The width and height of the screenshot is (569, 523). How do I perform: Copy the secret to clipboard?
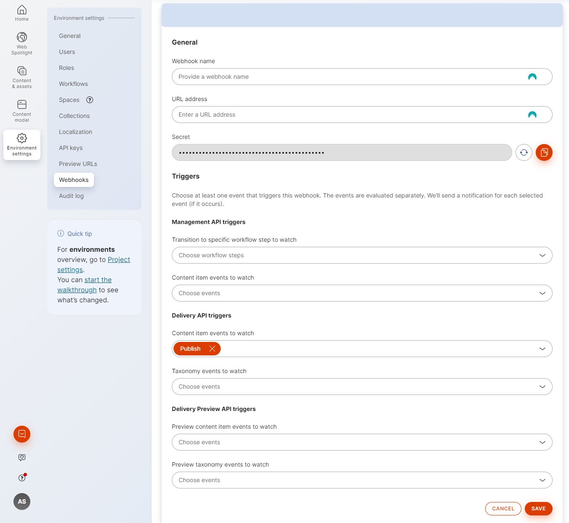coord(544,152)
